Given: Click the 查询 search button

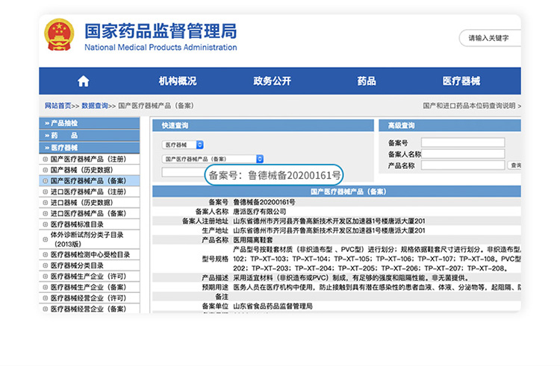Looking at the screenshot, I should pyautogui.click(x=514, y=165).
